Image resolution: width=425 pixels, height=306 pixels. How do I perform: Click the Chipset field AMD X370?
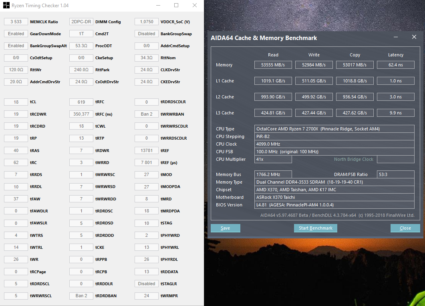334,190
